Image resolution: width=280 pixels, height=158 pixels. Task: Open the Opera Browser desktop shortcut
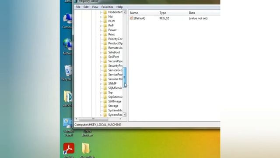pyautogui.click(x=87, y=133)
